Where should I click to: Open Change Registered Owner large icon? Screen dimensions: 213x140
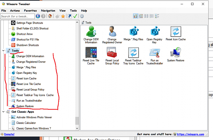pyautogui.click(x=112, y=35)
